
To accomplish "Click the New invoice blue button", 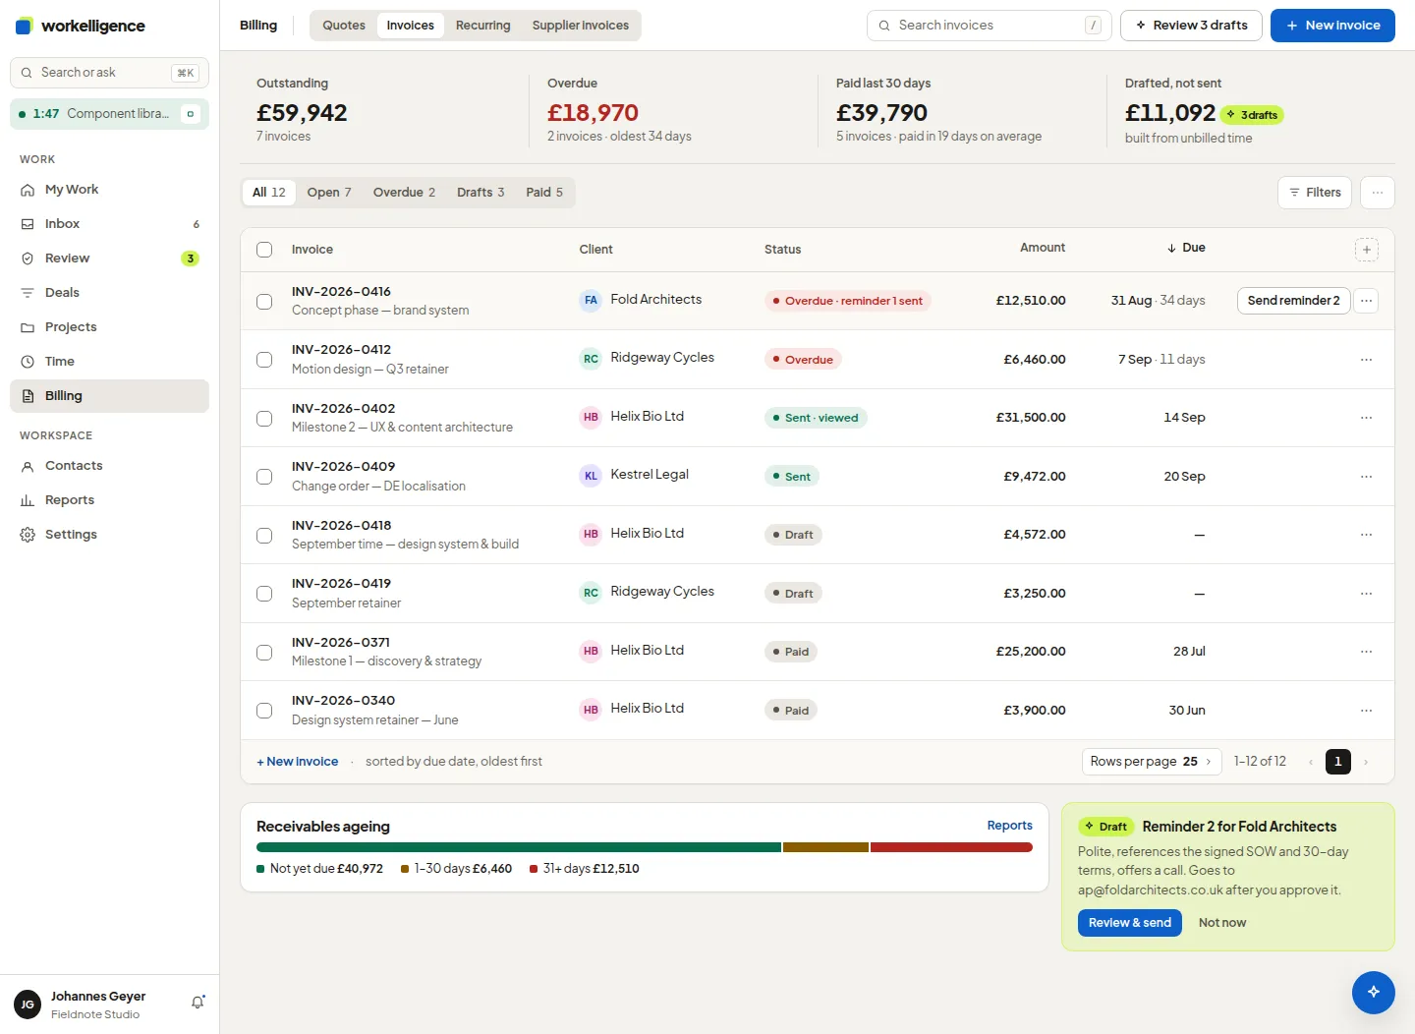I will (x=1332, y=26).
